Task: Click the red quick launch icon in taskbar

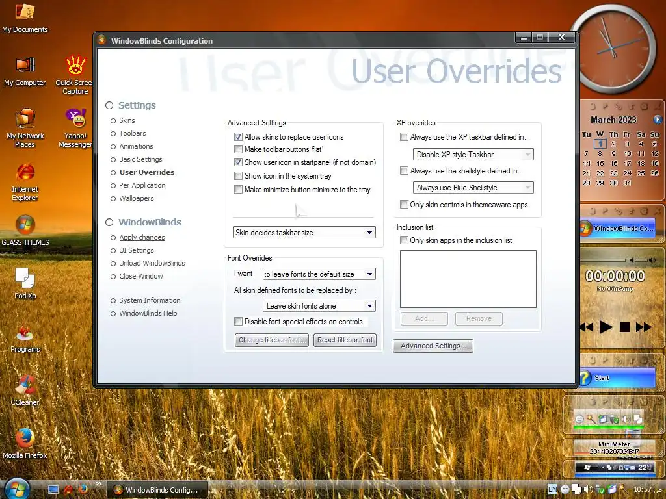Action: click(x=68, y=489)
